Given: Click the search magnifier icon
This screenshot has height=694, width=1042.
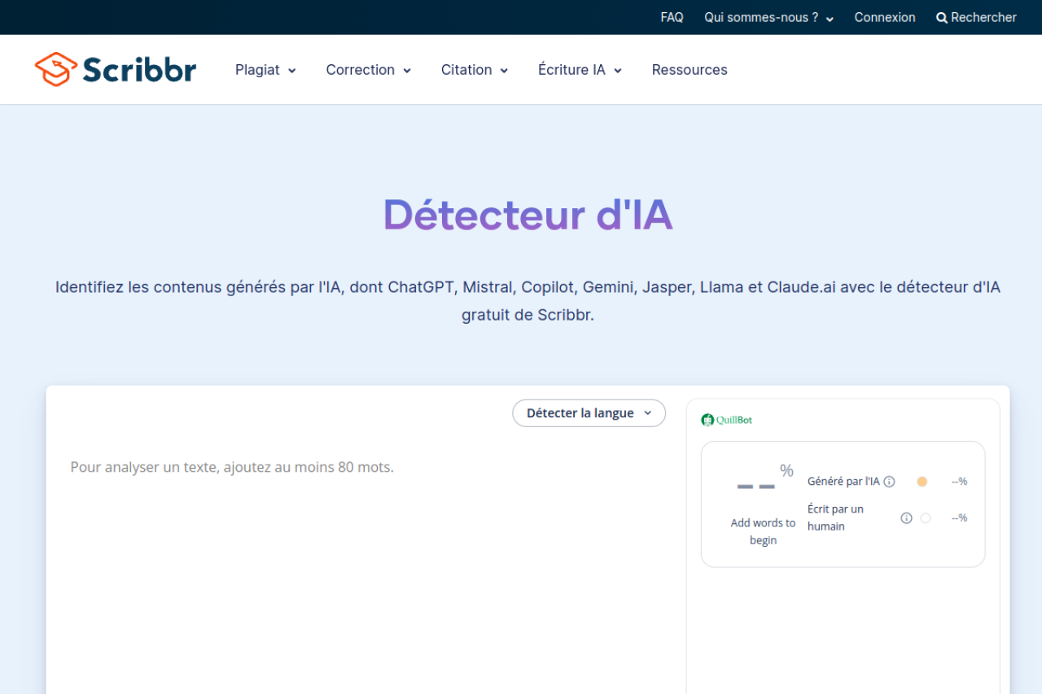Looking at the screenshot, I should pos(942,18).
